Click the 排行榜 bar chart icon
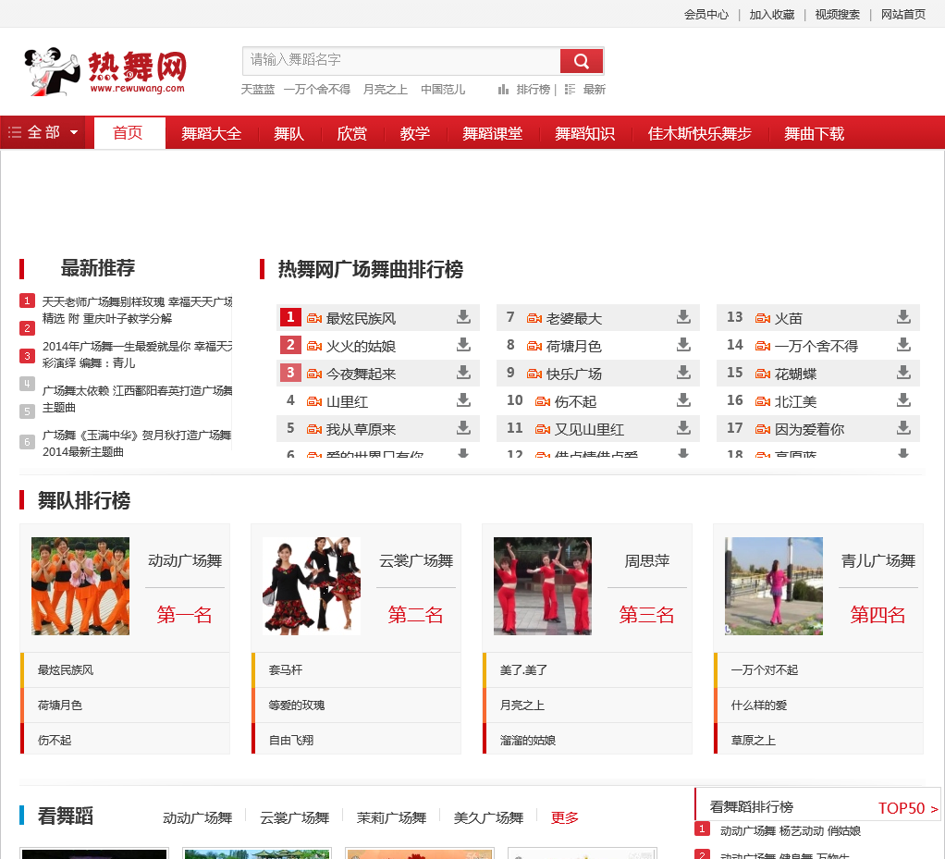Viewport: 945px width, 859px height. point(503,90)
